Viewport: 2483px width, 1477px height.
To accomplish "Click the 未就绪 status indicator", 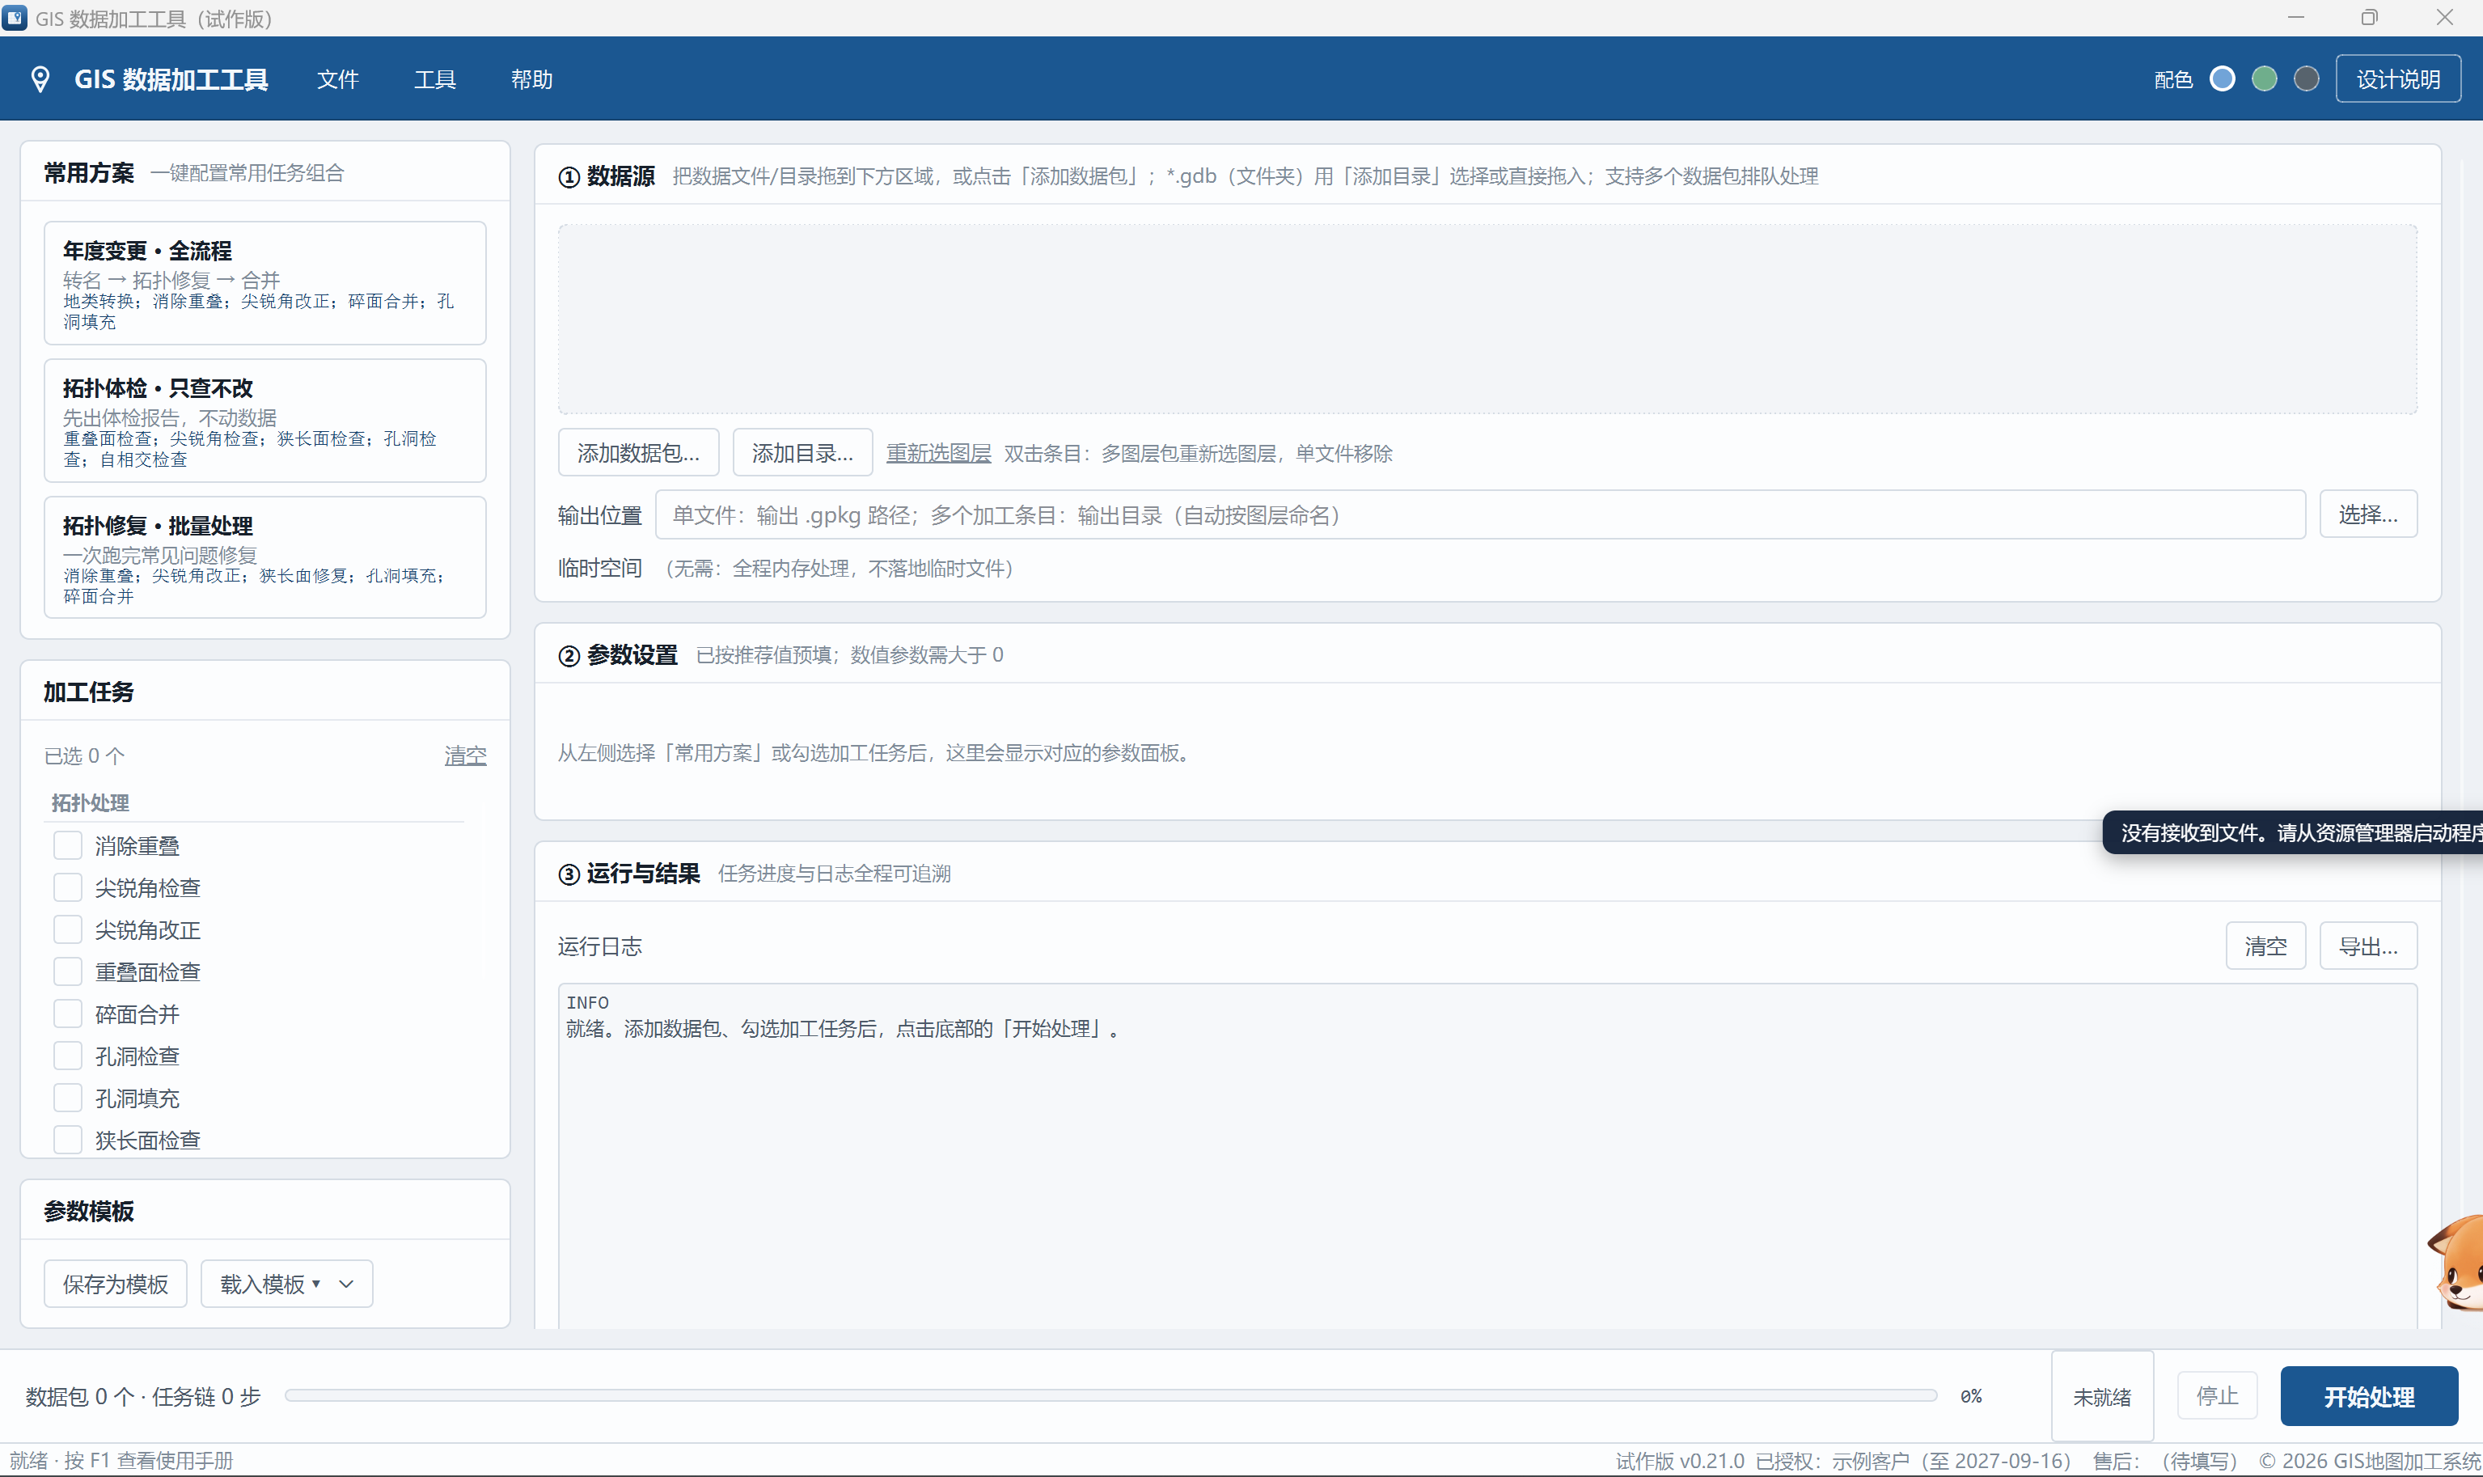I will 2102,1396.
